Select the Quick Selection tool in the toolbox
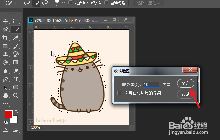 point(16,30)
